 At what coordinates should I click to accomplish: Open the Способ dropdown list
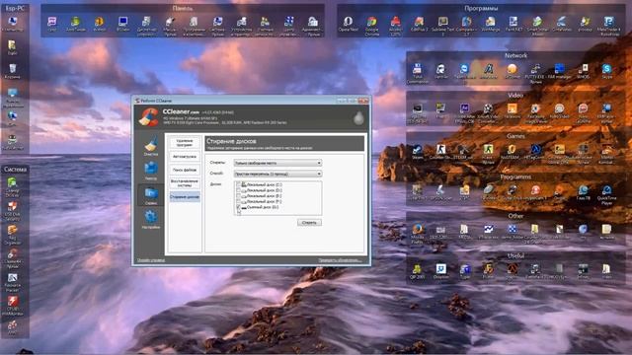click(x=277, y=174)
